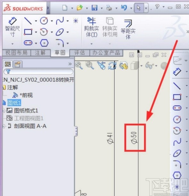This screenshot has width=189, height=196.
Task: Open the Save dropdown arrow
Action: (x=102, y=8)
